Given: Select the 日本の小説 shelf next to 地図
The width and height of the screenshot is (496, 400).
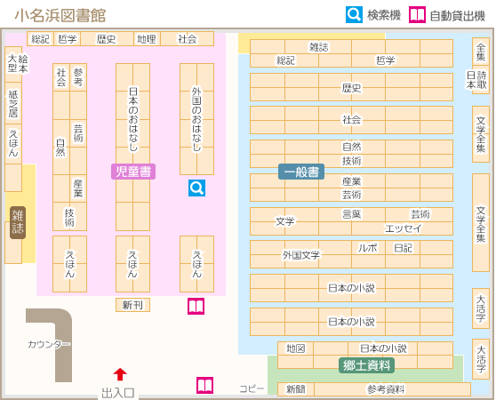Looking at the screenshot, I should coord(383,348).
